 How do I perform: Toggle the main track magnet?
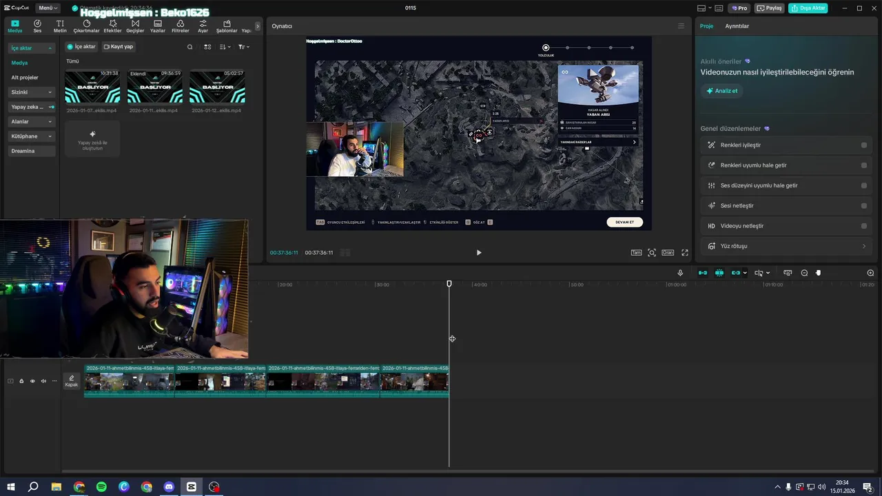[x=703, y=273]
